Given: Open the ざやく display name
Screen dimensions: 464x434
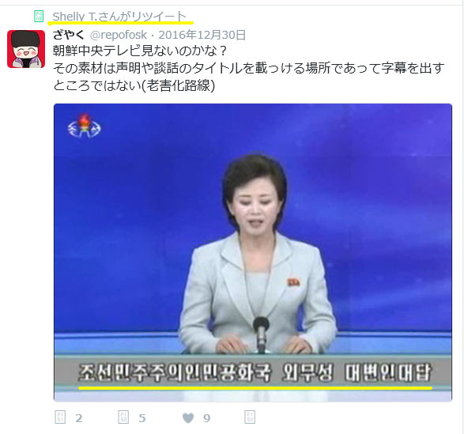Looking at the screenshot, I should click(x=69, y=35).
